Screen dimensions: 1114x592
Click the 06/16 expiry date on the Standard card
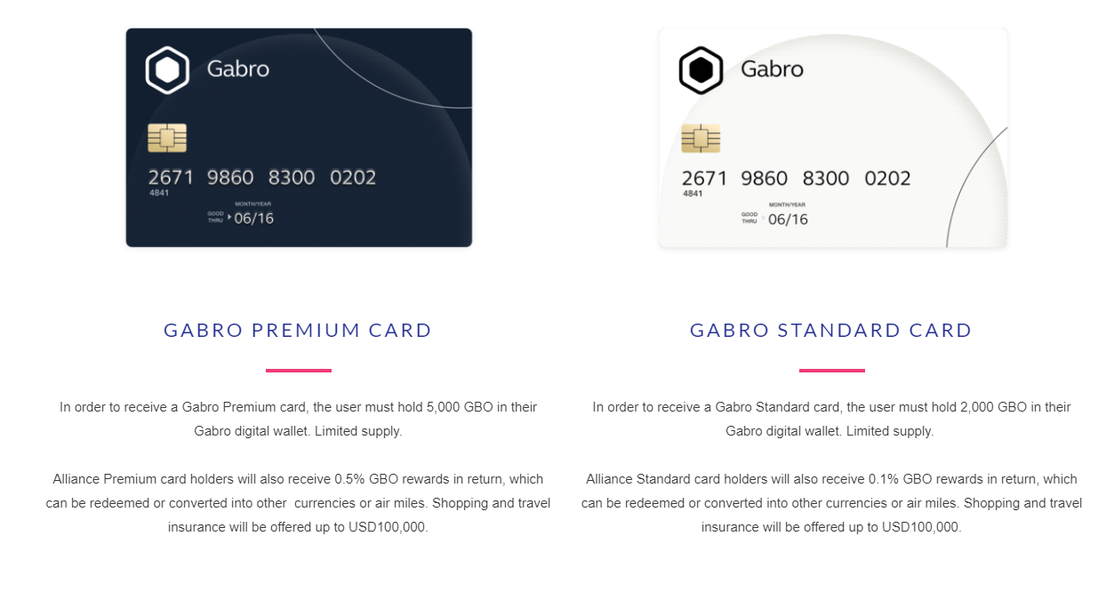[x=788, y=219]
